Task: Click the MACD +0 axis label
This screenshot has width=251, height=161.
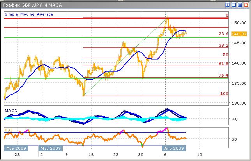Action: [235, 119]
